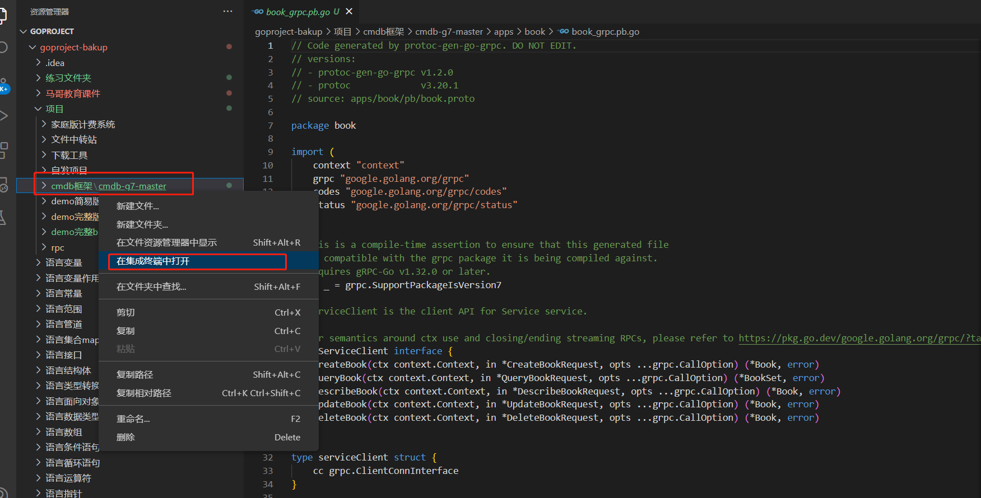Screen dimensions: 981x498
Task: Open Run and Debug activity bar icon
Action: point(3,116)
